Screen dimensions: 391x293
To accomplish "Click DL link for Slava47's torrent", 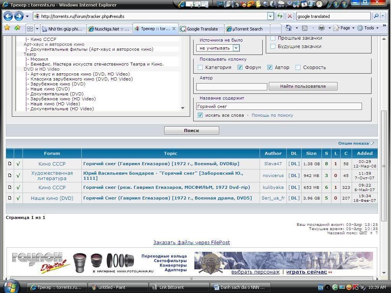I will 294,164.
